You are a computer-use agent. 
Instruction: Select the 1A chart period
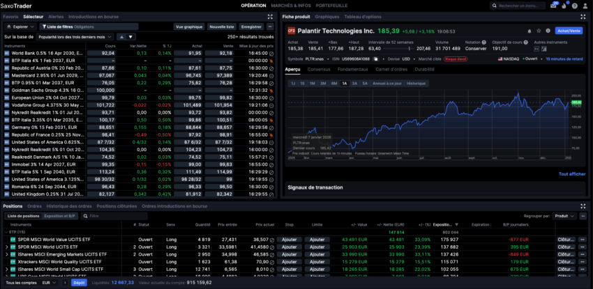(344, 84)
